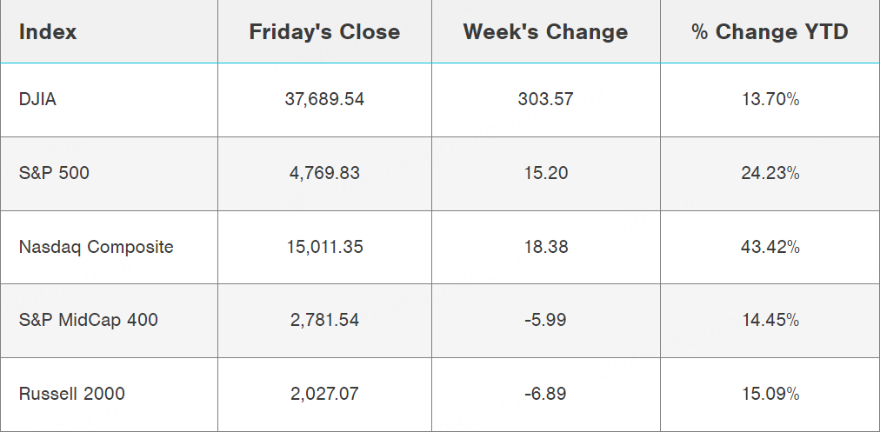Image resolution: width=880 pixels, height=432 pixels.
Task: Click Nasdaq close value 15,011.35
Action: [x=324, y=247]
